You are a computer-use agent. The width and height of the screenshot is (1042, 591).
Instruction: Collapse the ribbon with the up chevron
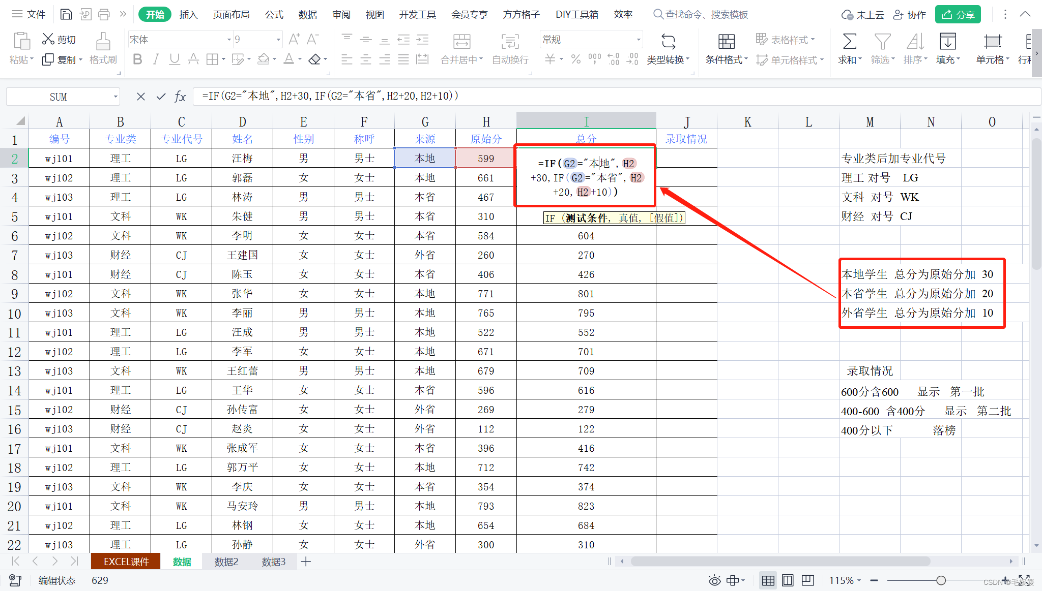click(1025, 14)
